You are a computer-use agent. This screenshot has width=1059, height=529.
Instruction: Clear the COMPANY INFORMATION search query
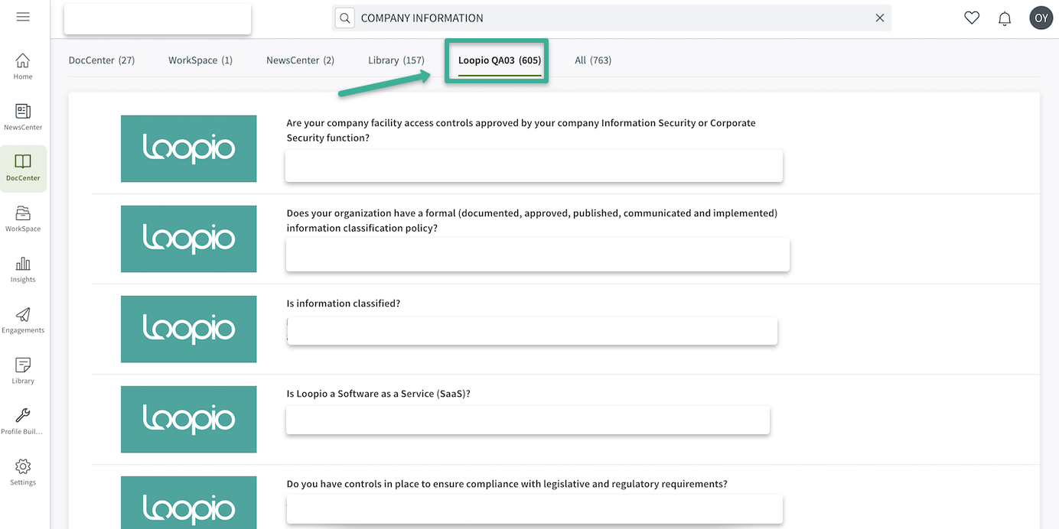click(879, 18)
